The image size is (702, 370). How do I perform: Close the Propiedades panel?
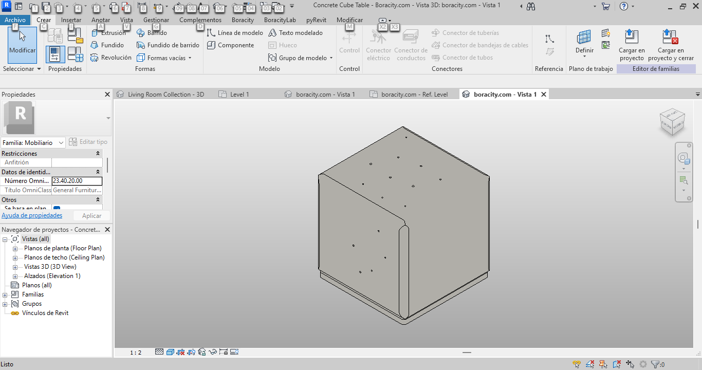point(107,95)
